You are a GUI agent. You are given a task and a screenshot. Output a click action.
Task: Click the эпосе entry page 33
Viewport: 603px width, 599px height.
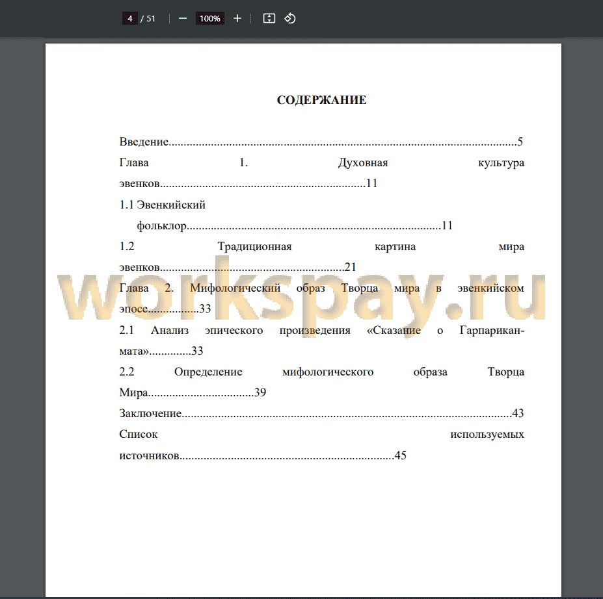(165, 309)
